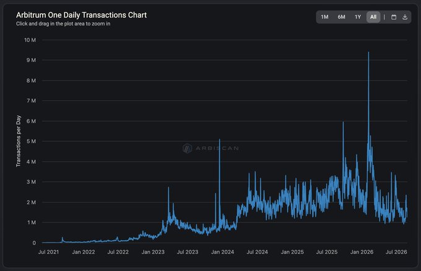Open the calendar date range picker

click(x=394, y=17)
